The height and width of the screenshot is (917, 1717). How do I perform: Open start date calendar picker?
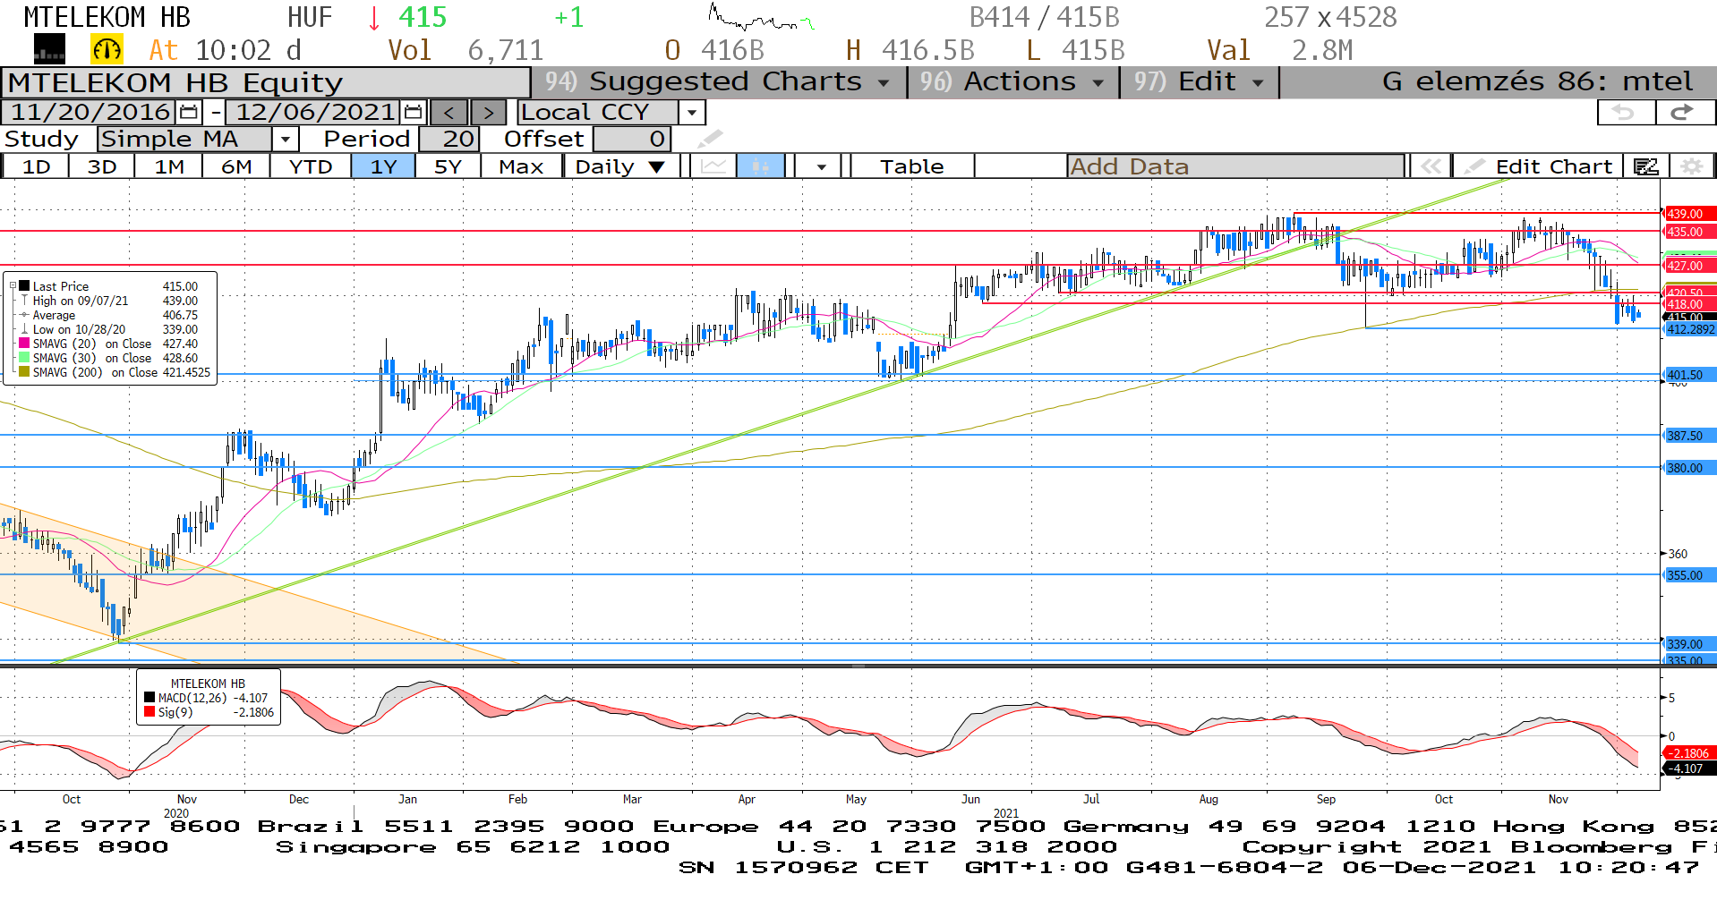[189, 112]
